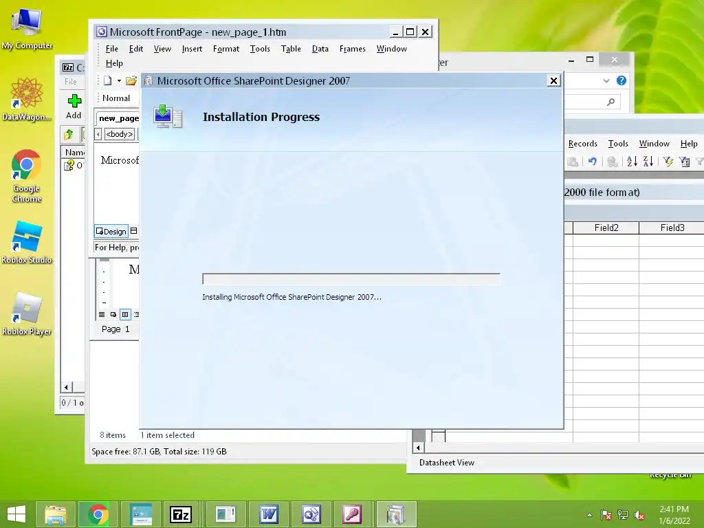
Task: Switch to Microsoft Access on the taskbar
Action: tap(353, 514)
